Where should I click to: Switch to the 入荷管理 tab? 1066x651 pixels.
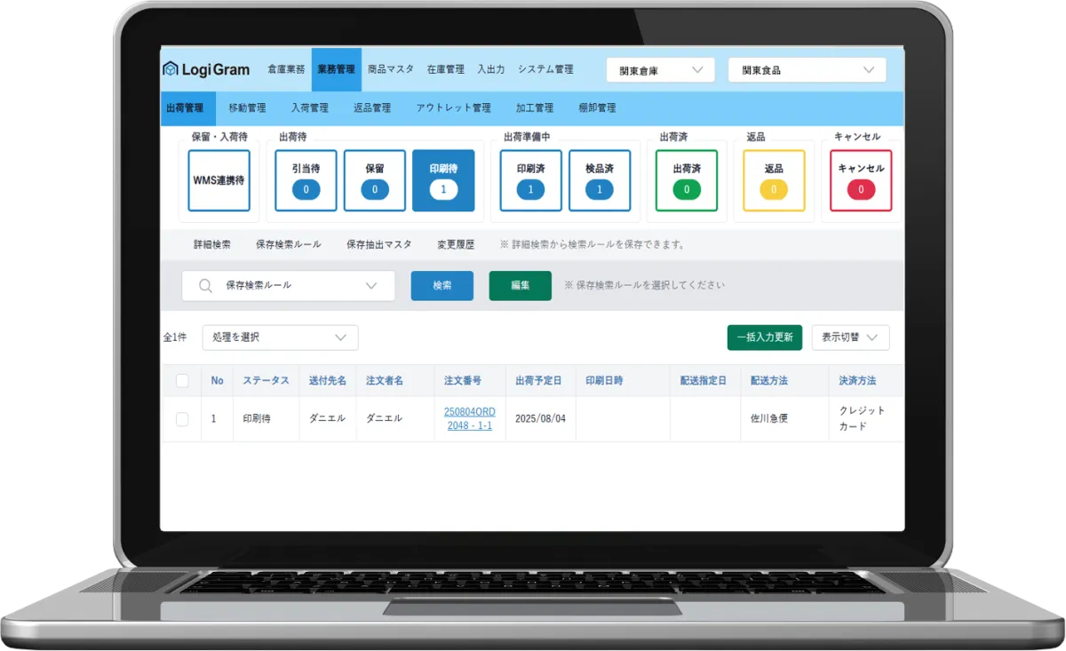pyautogui.click(x=309, y=108)
